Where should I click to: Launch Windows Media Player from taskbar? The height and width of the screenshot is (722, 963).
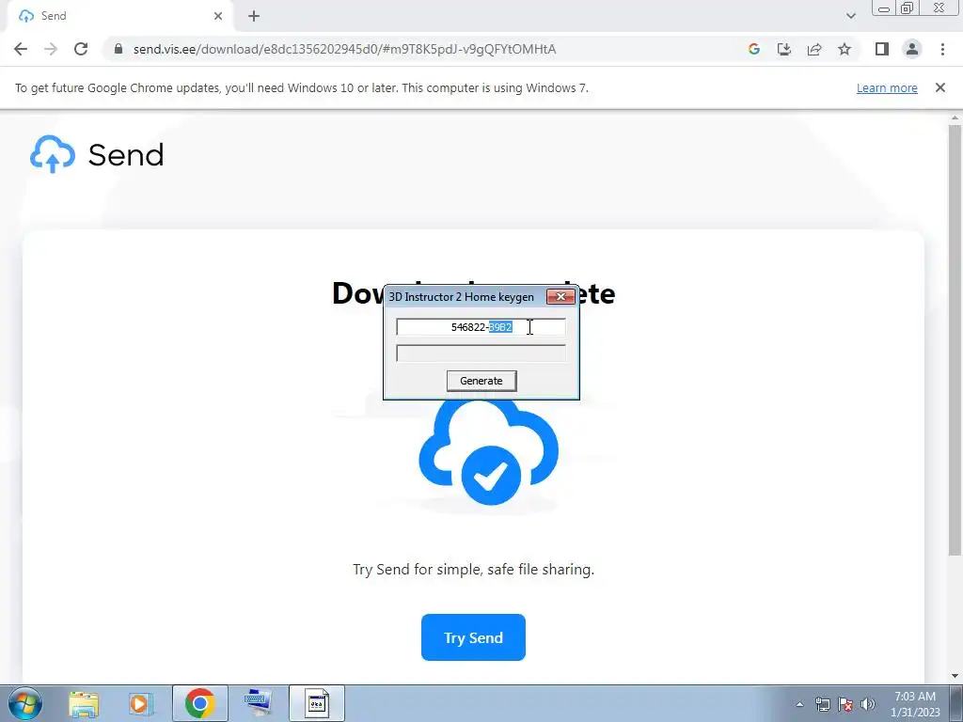pos(139,703)
